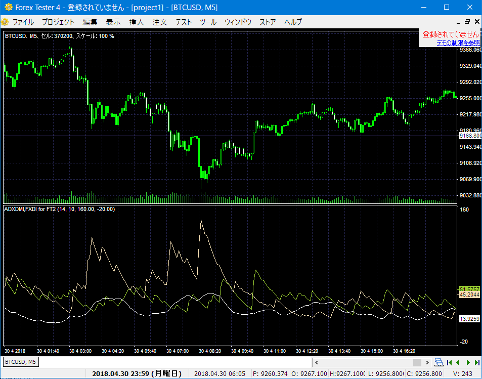Open the ウィンドウ menu
Viewport: 482px width, 379px height.
(x=238, y=22)
